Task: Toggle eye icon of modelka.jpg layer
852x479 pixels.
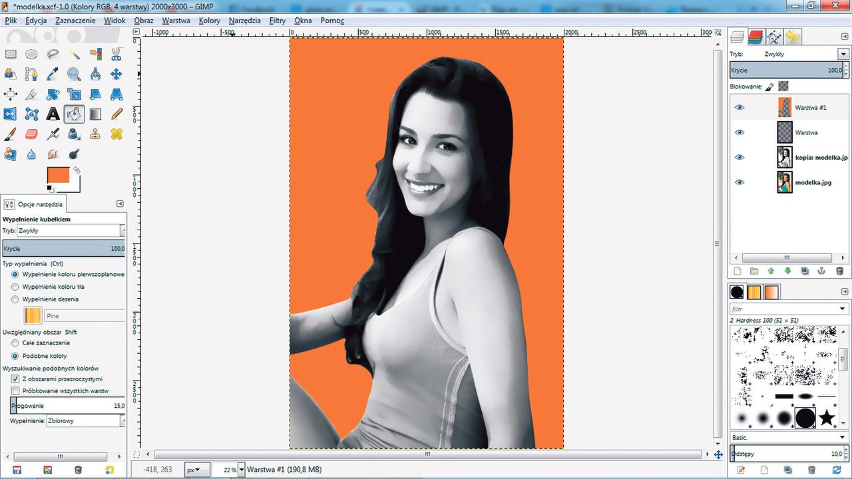Action: (740, 182)
